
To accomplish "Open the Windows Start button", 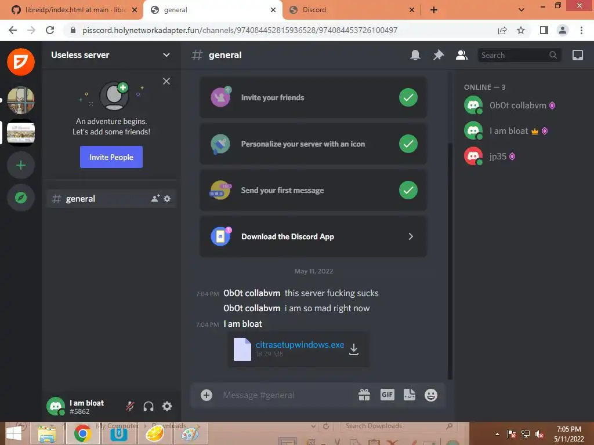I will click(14, 433).
